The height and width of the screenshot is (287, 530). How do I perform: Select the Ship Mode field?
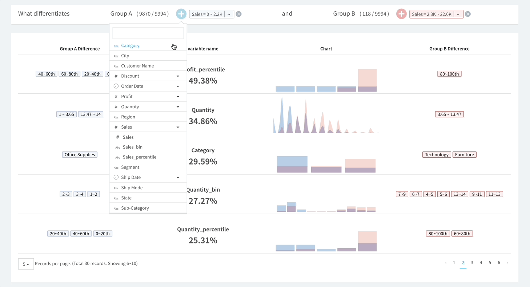[132, 188]
